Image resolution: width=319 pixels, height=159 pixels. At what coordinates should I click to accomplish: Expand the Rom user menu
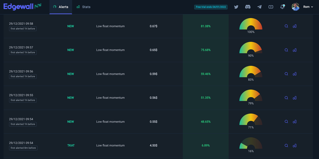point(308,7)
